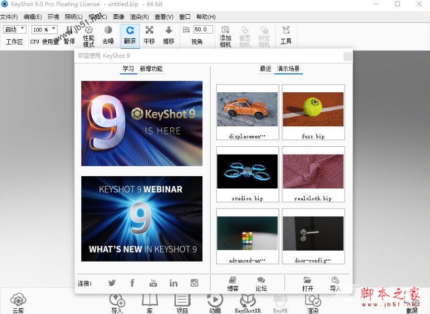Open the Cloud Library (云库)
The width and height of the screenshot is (430, 314).
tap(17, 301)
